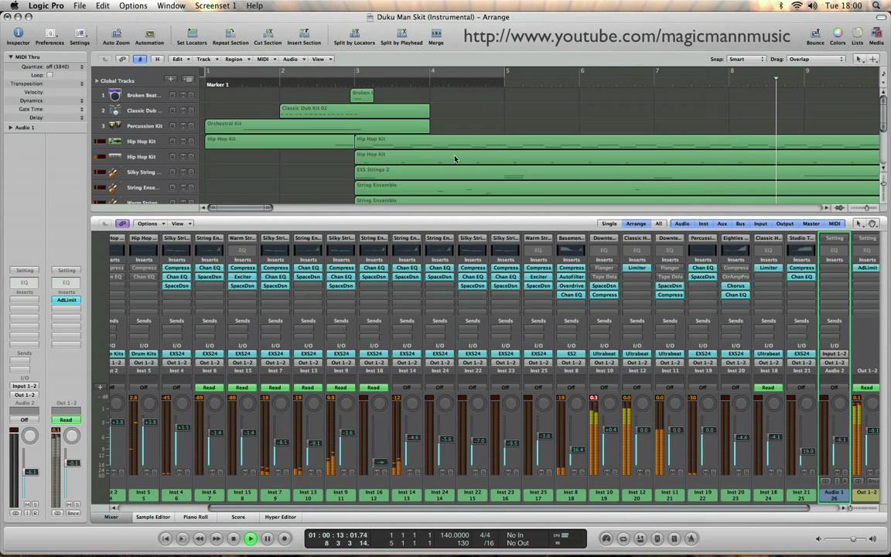Click the Single mixer view button
Screen dimensions: 891x557
609,224
